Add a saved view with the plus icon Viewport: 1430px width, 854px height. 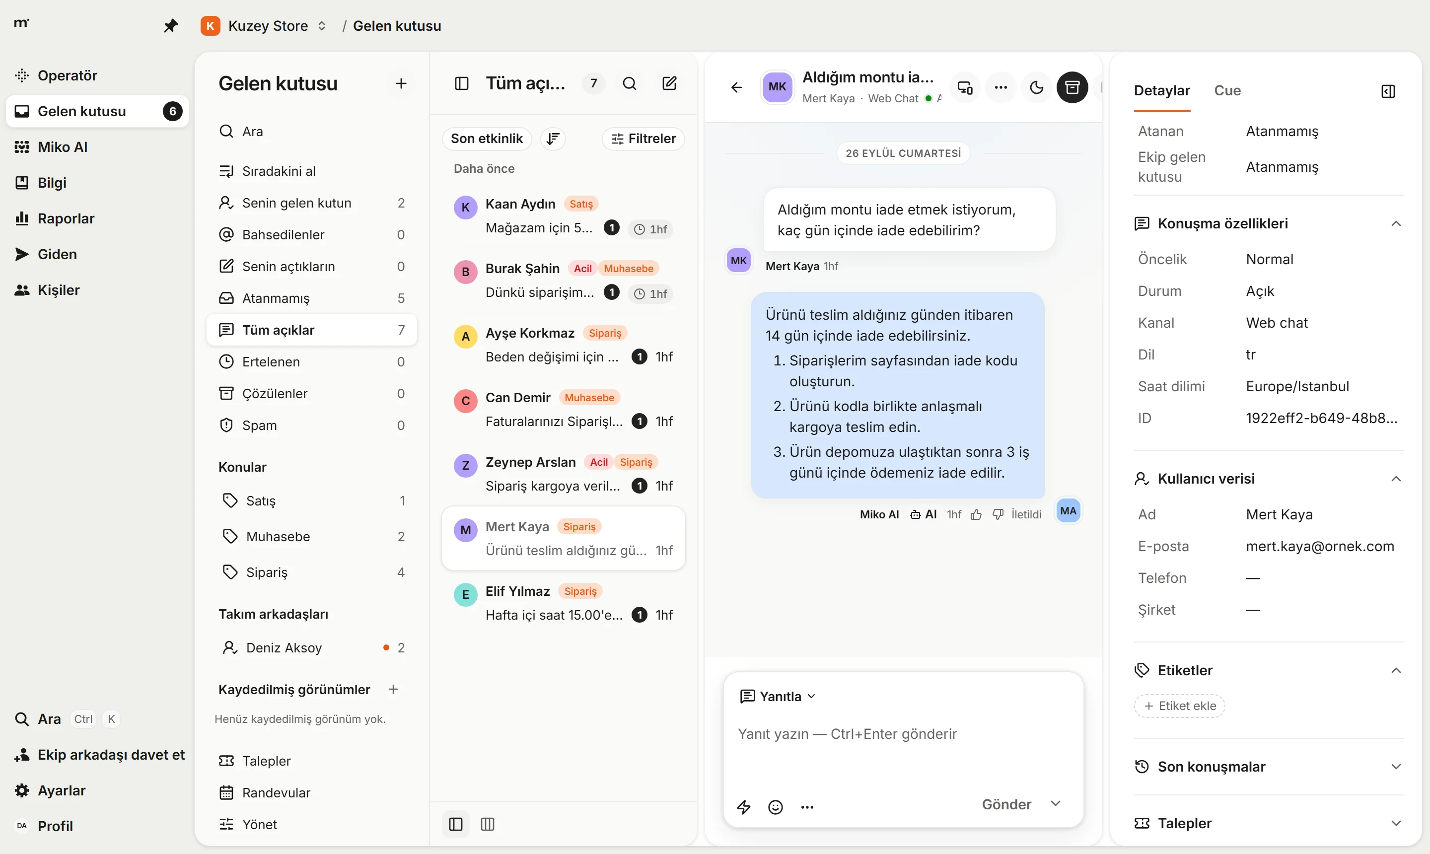[393, 690]
